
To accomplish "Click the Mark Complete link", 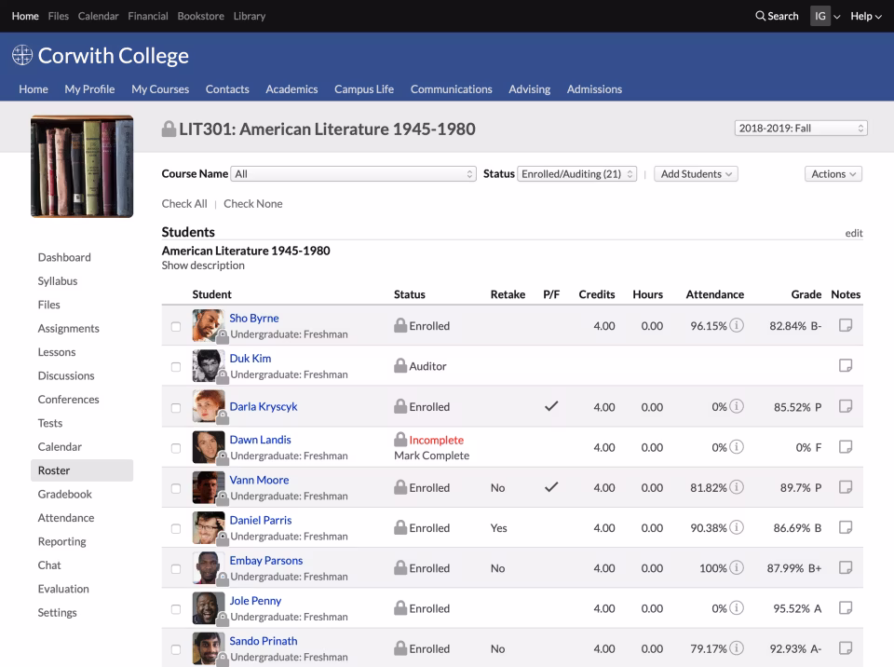I will [431, 456].
